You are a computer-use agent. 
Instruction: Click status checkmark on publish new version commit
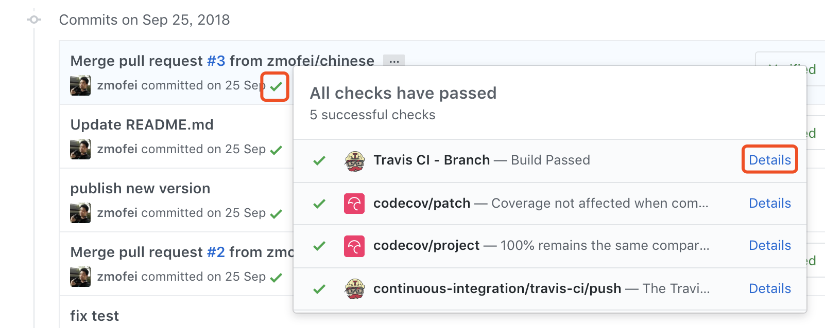click(x=276, y=214)
